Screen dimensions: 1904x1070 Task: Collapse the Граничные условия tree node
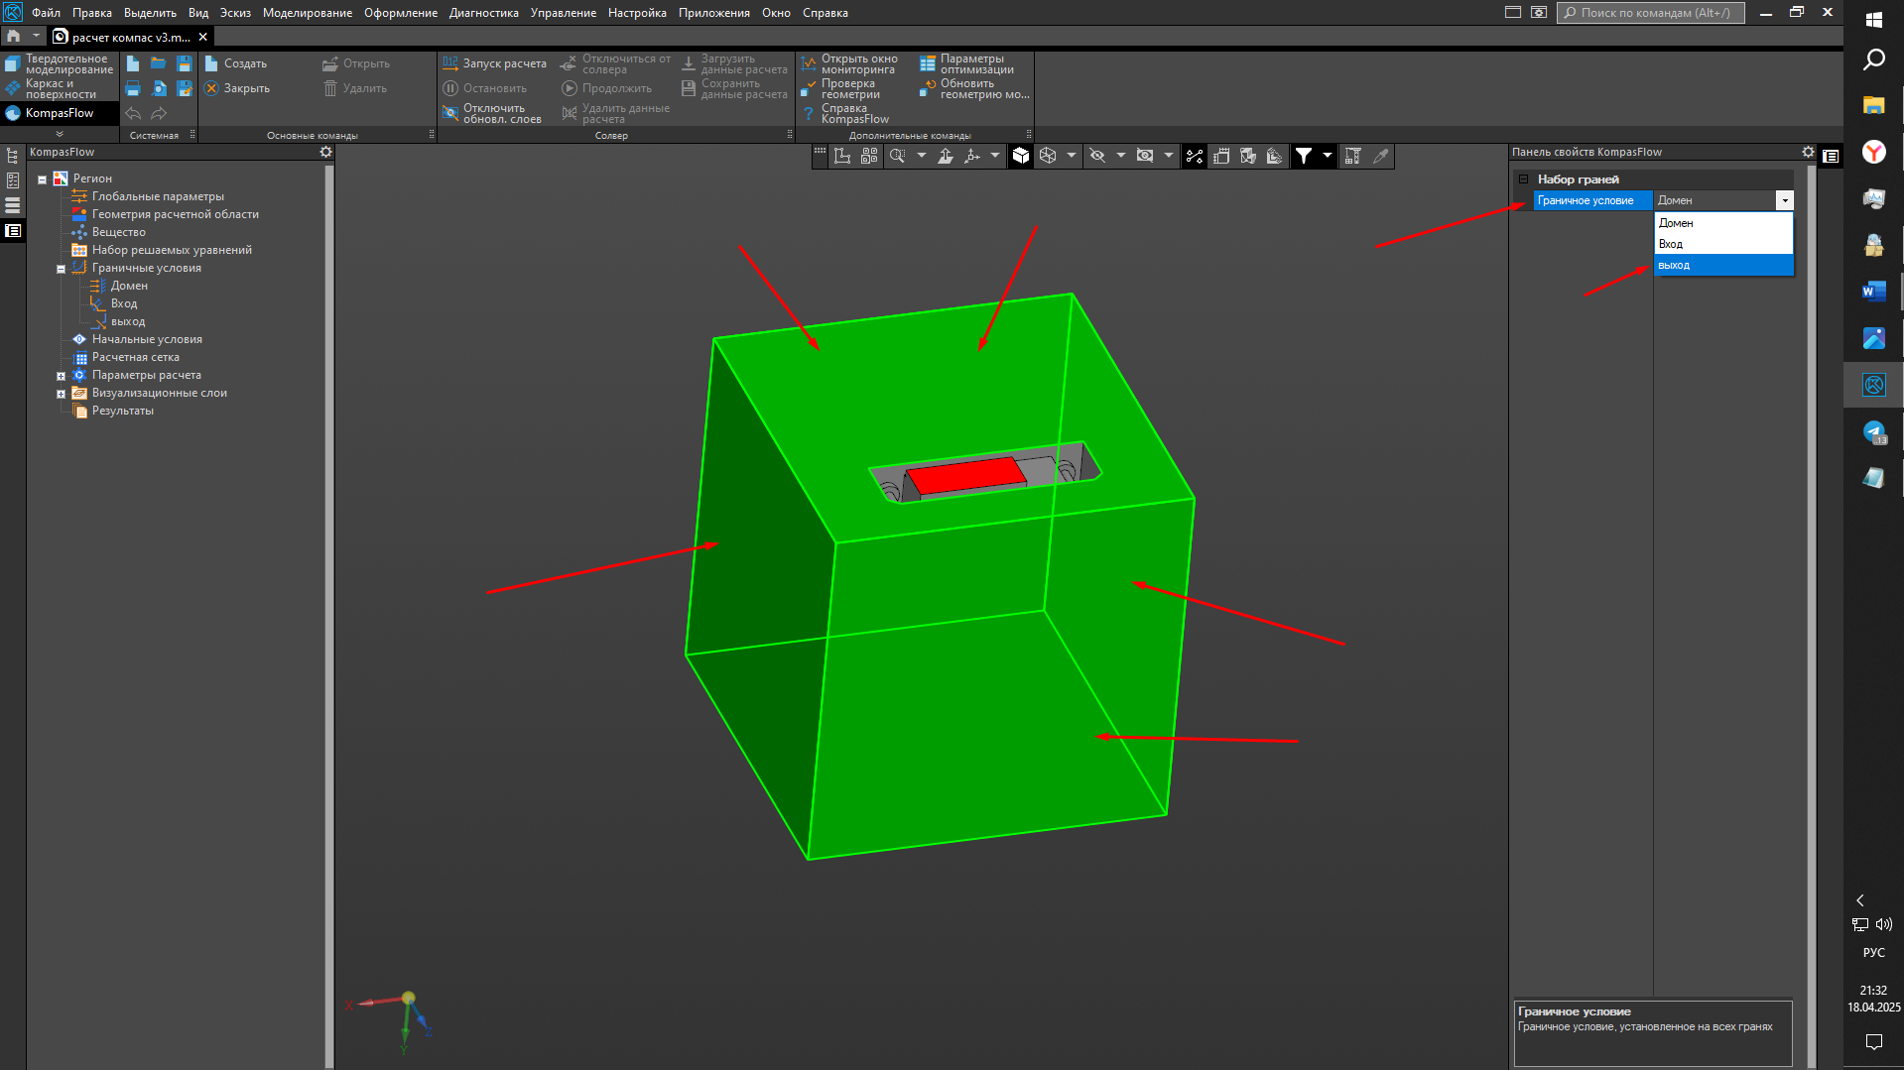(61, 269)
